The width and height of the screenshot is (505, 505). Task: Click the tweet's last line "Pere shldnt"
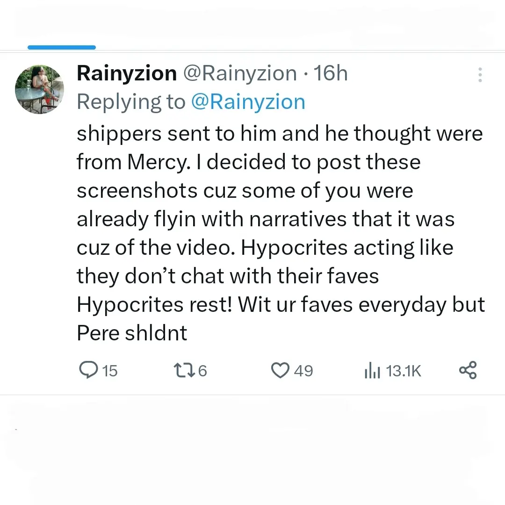click(132, 332)
